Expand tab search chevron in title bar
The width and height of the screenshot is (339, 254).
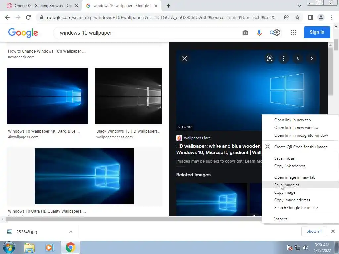(x=299, y=6)
